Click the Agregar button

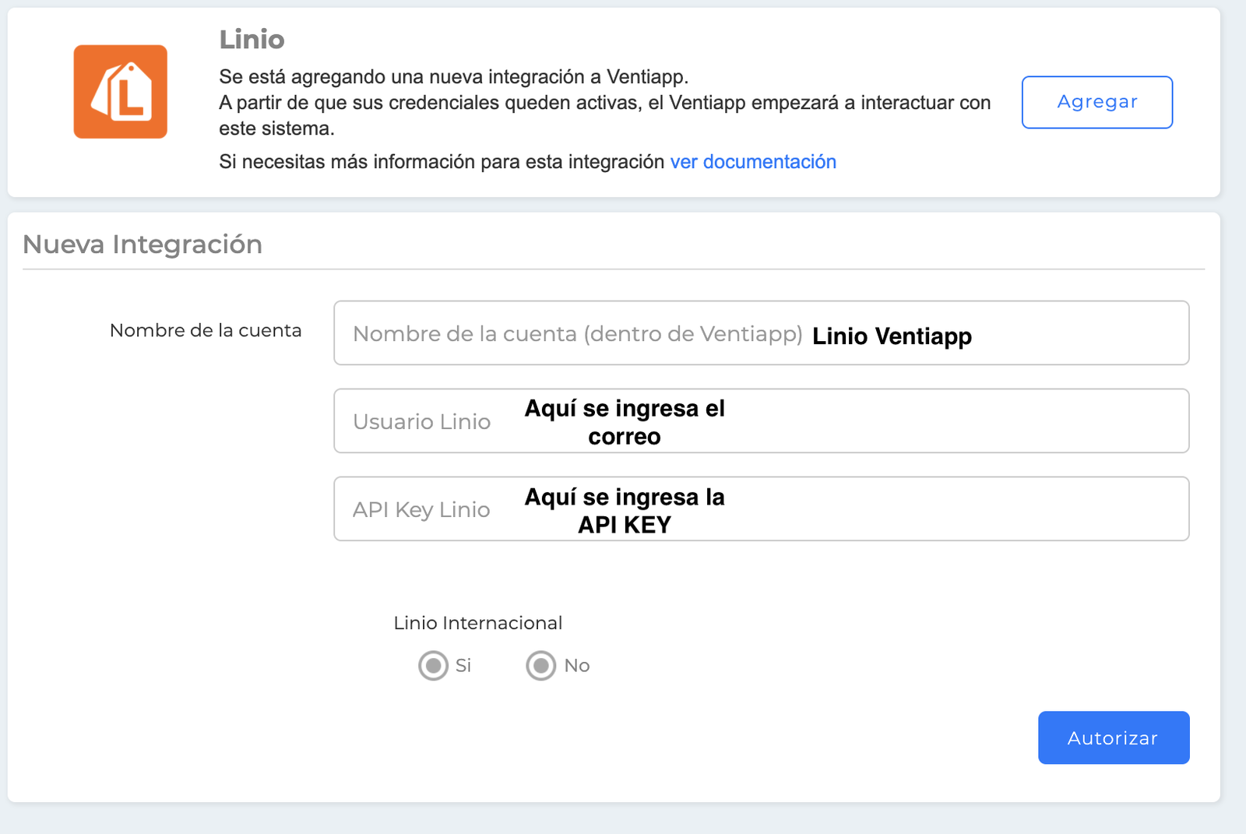coord(1096,102)
